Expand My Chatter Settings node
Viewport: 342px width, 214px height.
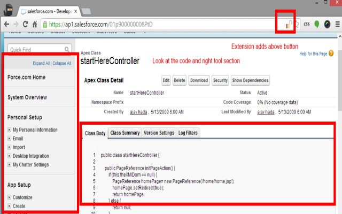[9, 165]
